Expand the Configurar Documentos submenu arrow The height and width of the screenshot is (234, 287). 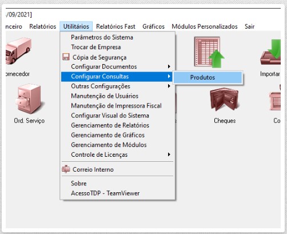[169, 66]
